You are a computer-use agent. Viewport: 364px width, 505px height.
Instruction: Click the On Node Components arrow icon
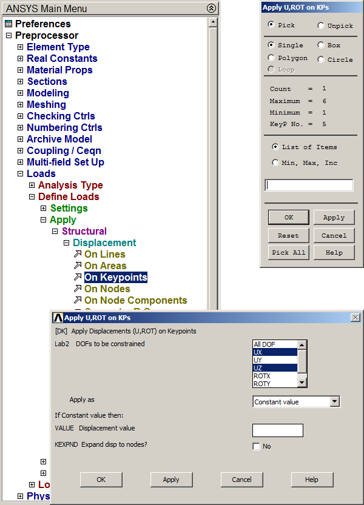point(78,300)
